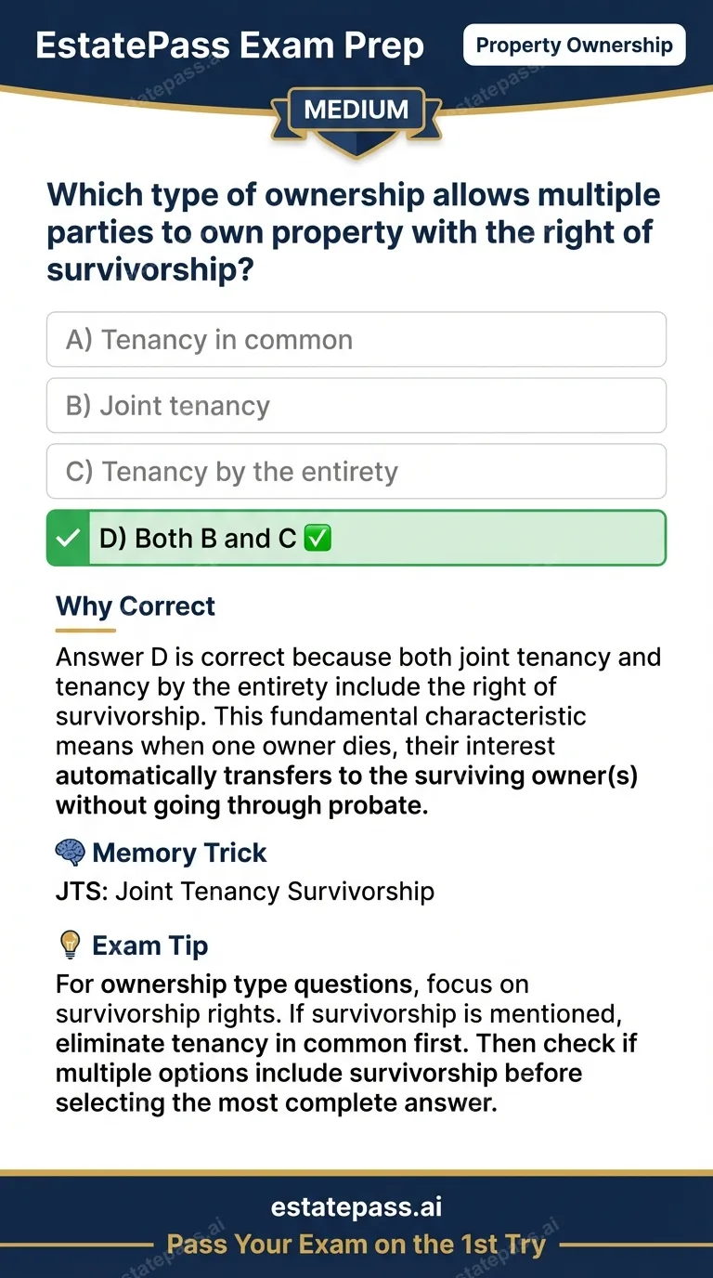The height and width of the screenshot is (1278, 713).
Task: Click the lightbulb icon beside Exam Tip
Action: tap(71, 945)
